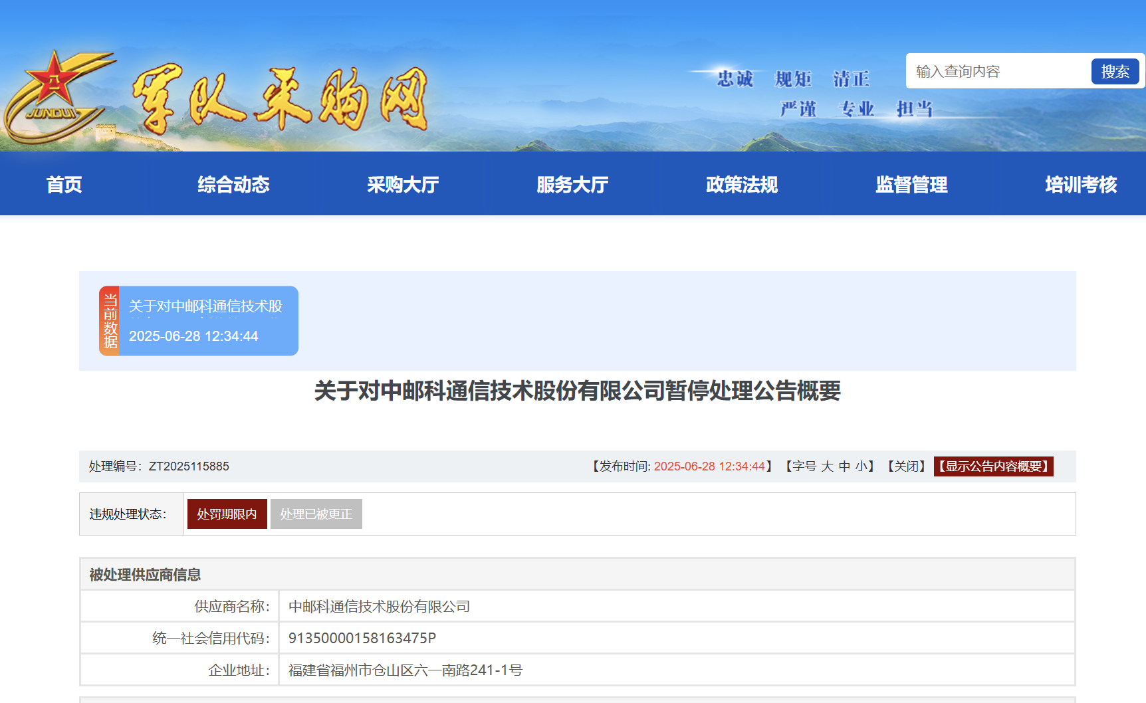The width and height of the screenshot is (1146, 703).
Task: Click credit code 91350000158163475P
Action: point(362,639)
